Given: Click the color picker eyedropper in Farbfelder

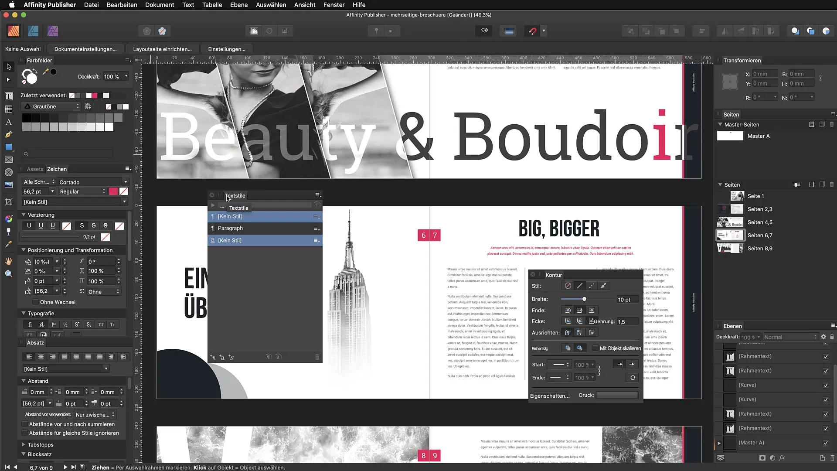Looking at the screenshot, I should (x=45, y=72).
